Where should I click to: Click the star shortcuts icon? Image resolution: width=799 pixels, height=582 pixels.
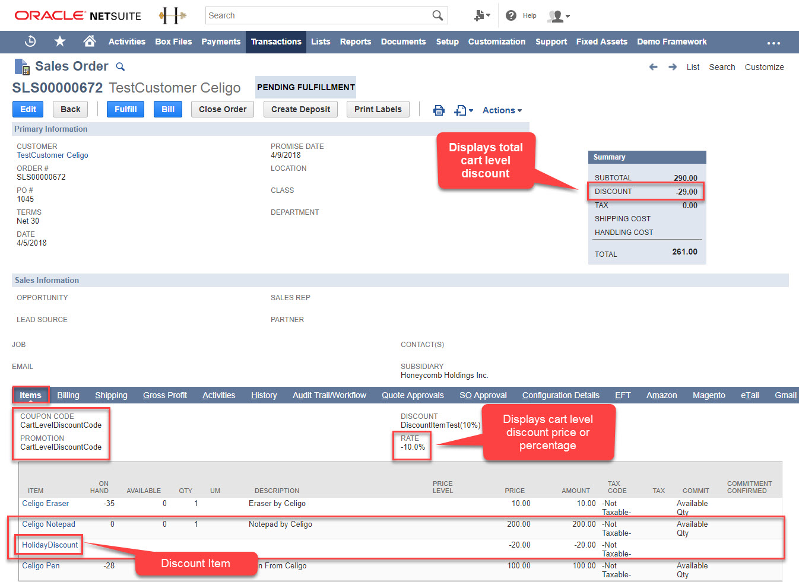[59, 42]
